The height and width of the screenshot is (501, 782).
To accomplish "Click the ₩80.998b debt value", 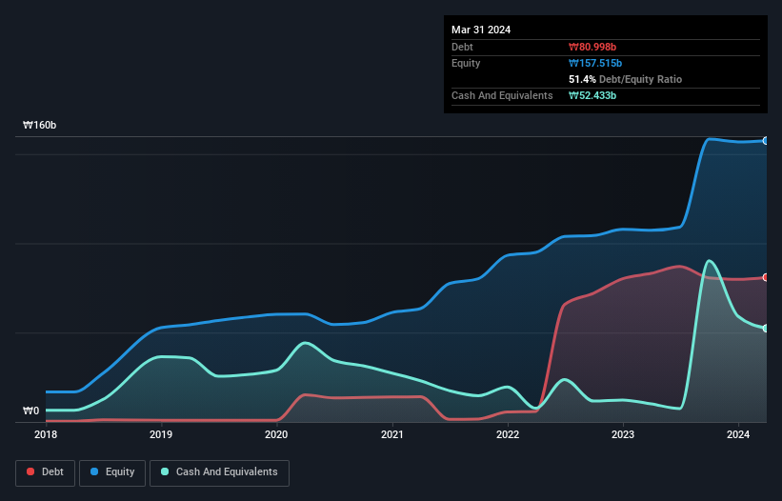I will 592,47.
